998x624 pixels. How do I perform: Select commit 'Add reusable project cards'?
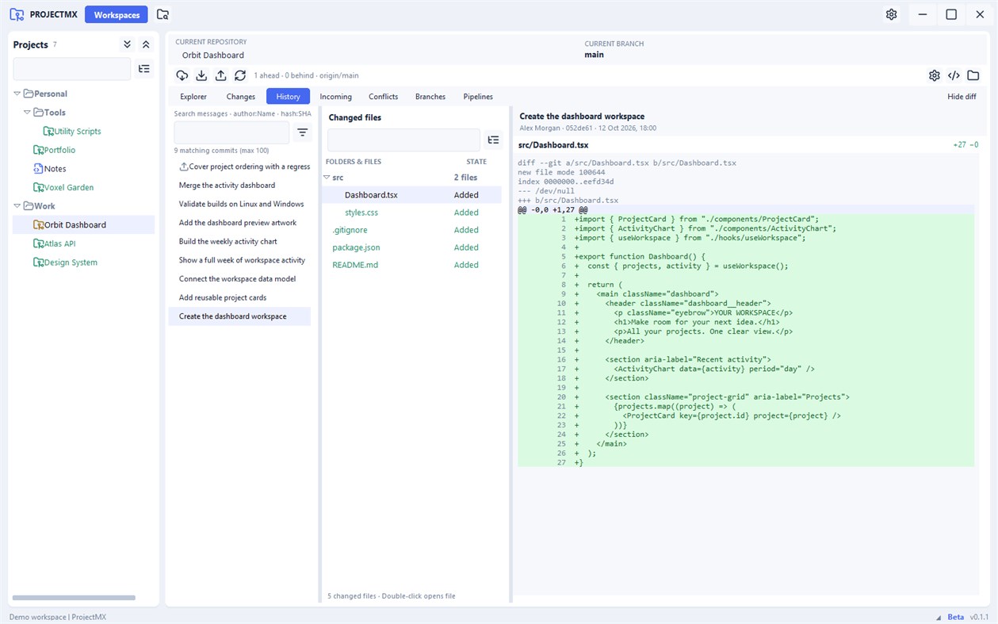(x=239, y=297)
